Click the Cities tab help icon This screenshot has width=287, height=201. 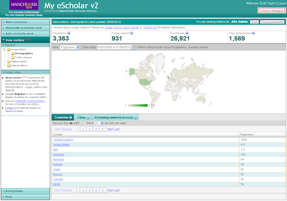(88, 118)
